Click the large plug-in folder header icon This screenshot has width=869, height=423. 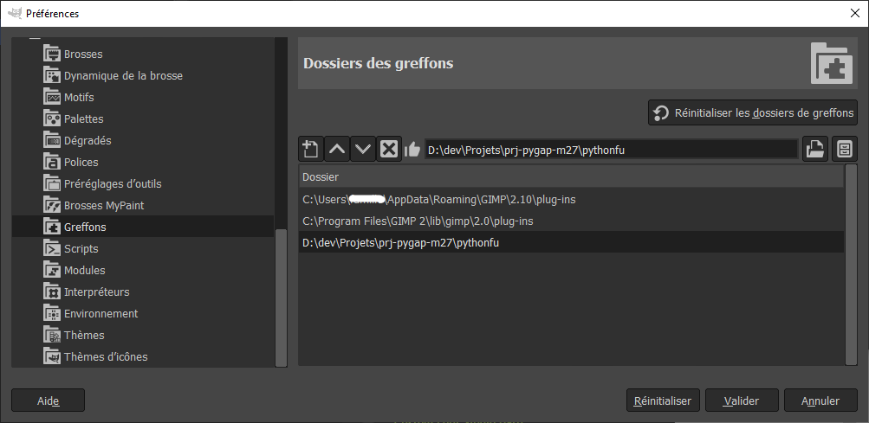pyautogui.click(x=832, y=63)
